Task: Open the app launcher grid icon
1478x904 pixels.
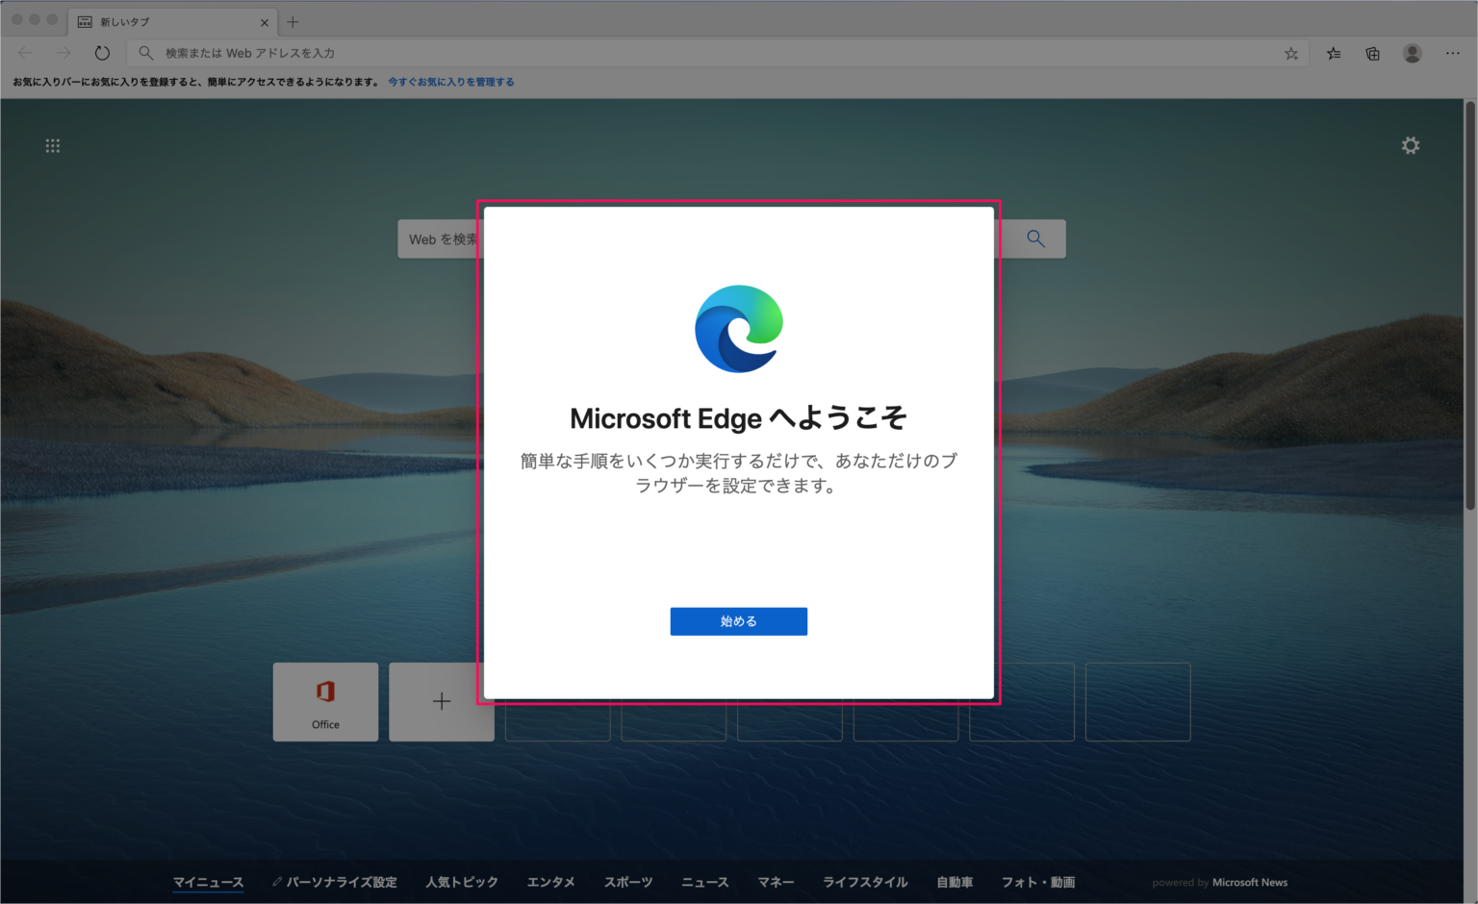Action: coord(53,144)
